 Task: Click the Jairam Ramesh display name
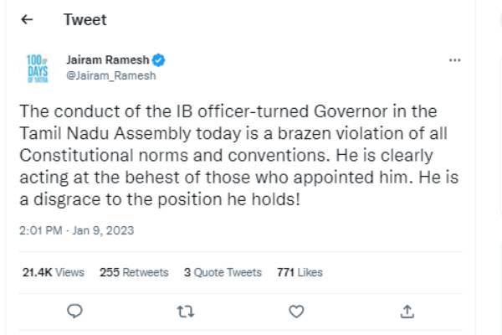pos(107,60)
